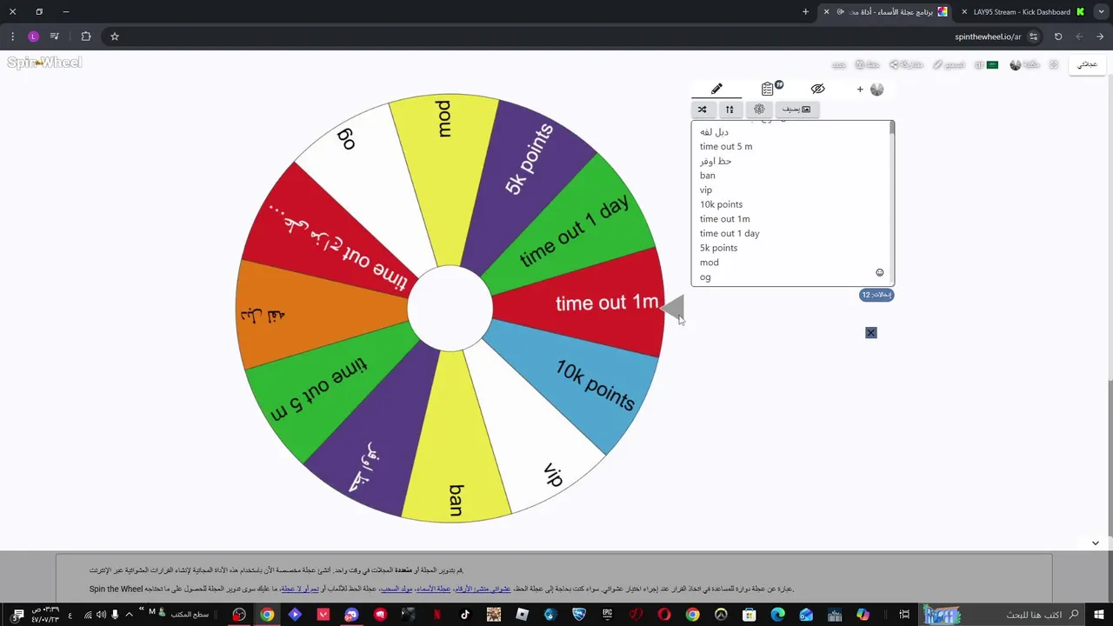The height and width of the screenshot is (626, 1113).
Task: Add a new wheel with plus icon
Action: click(x=860, y=89)
